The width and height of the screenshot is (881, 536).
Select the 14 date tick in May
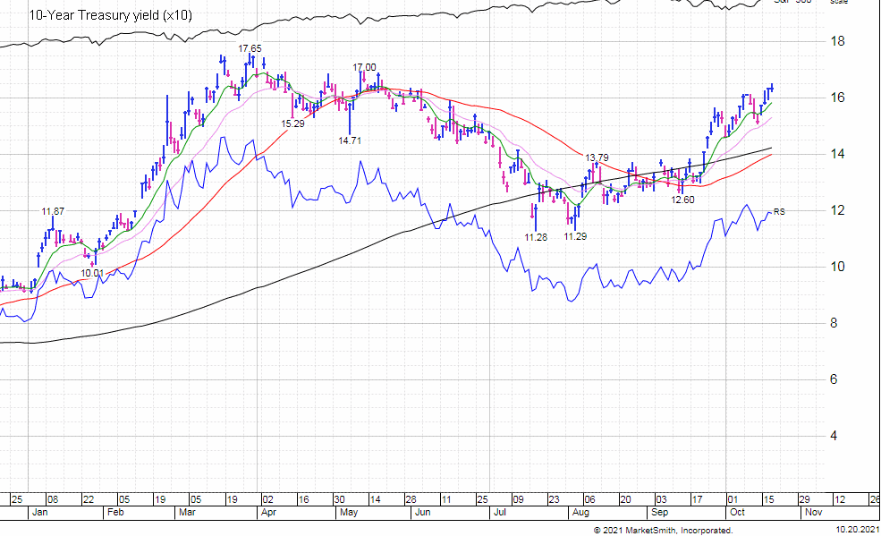375,499
